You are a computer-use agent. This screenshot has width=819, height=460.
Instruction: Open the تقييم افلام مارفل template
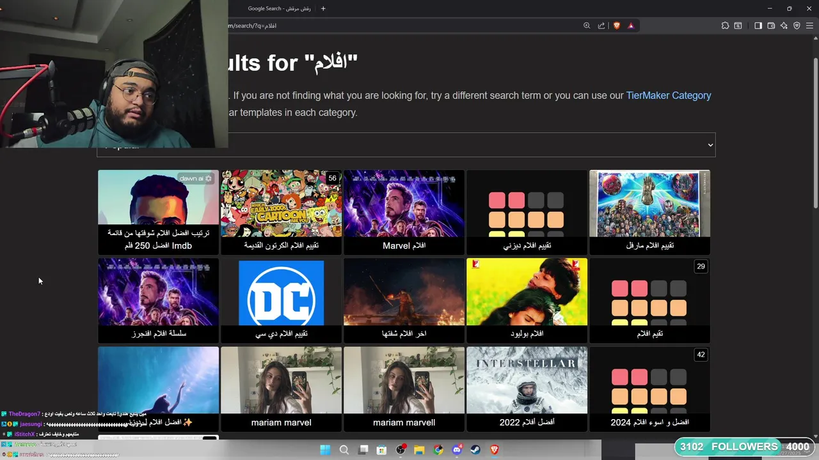point(649,212)
